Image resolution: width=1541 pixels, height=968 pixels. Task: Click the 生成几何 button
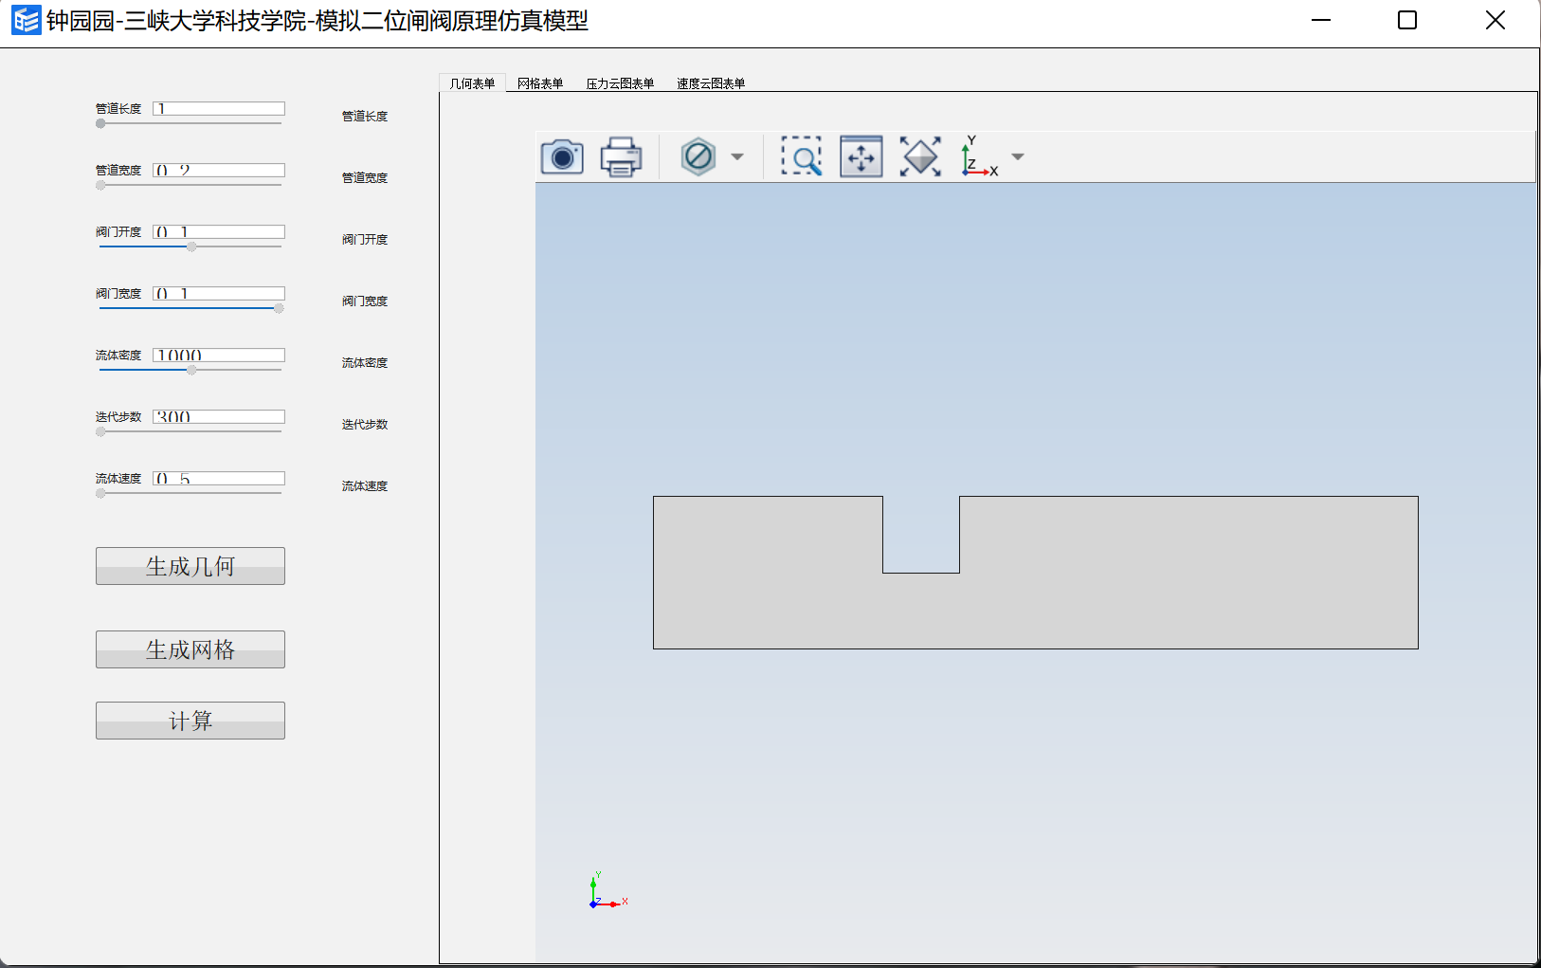tap(190, 566)
